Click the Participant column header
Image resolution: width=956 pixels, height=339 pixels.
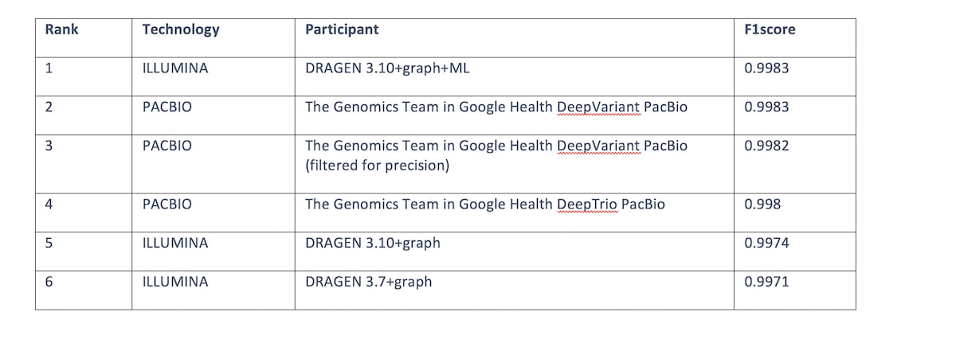(342, 30)
